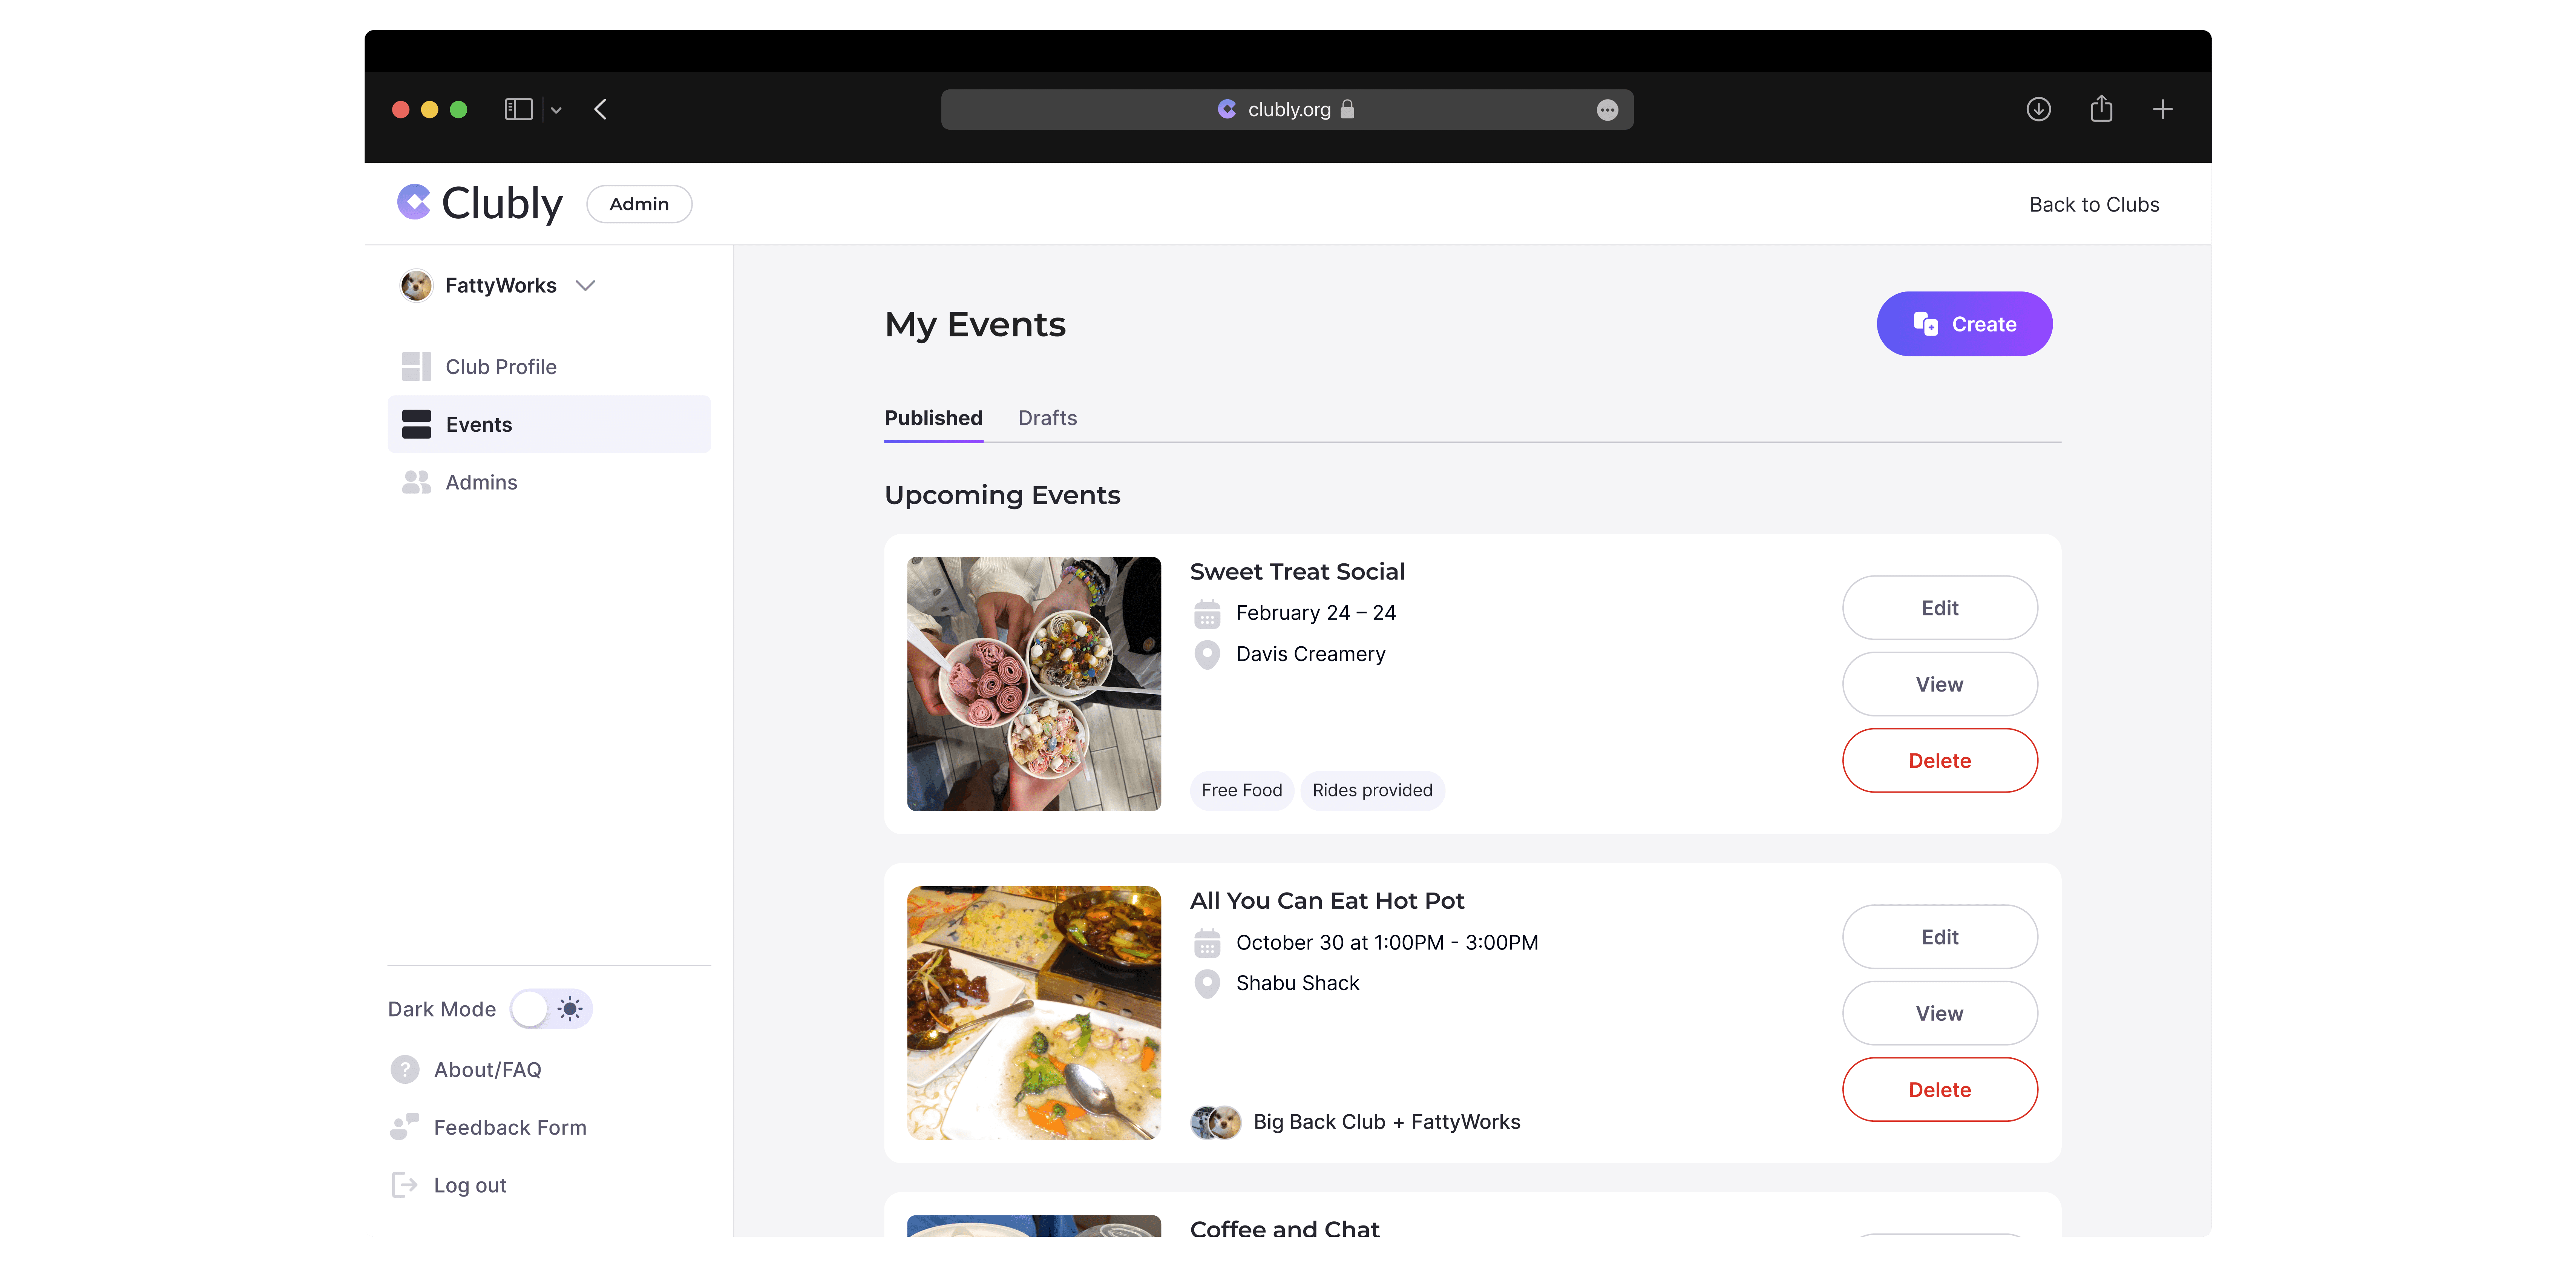Open a new tab with plus icon

pos(2162,109)
